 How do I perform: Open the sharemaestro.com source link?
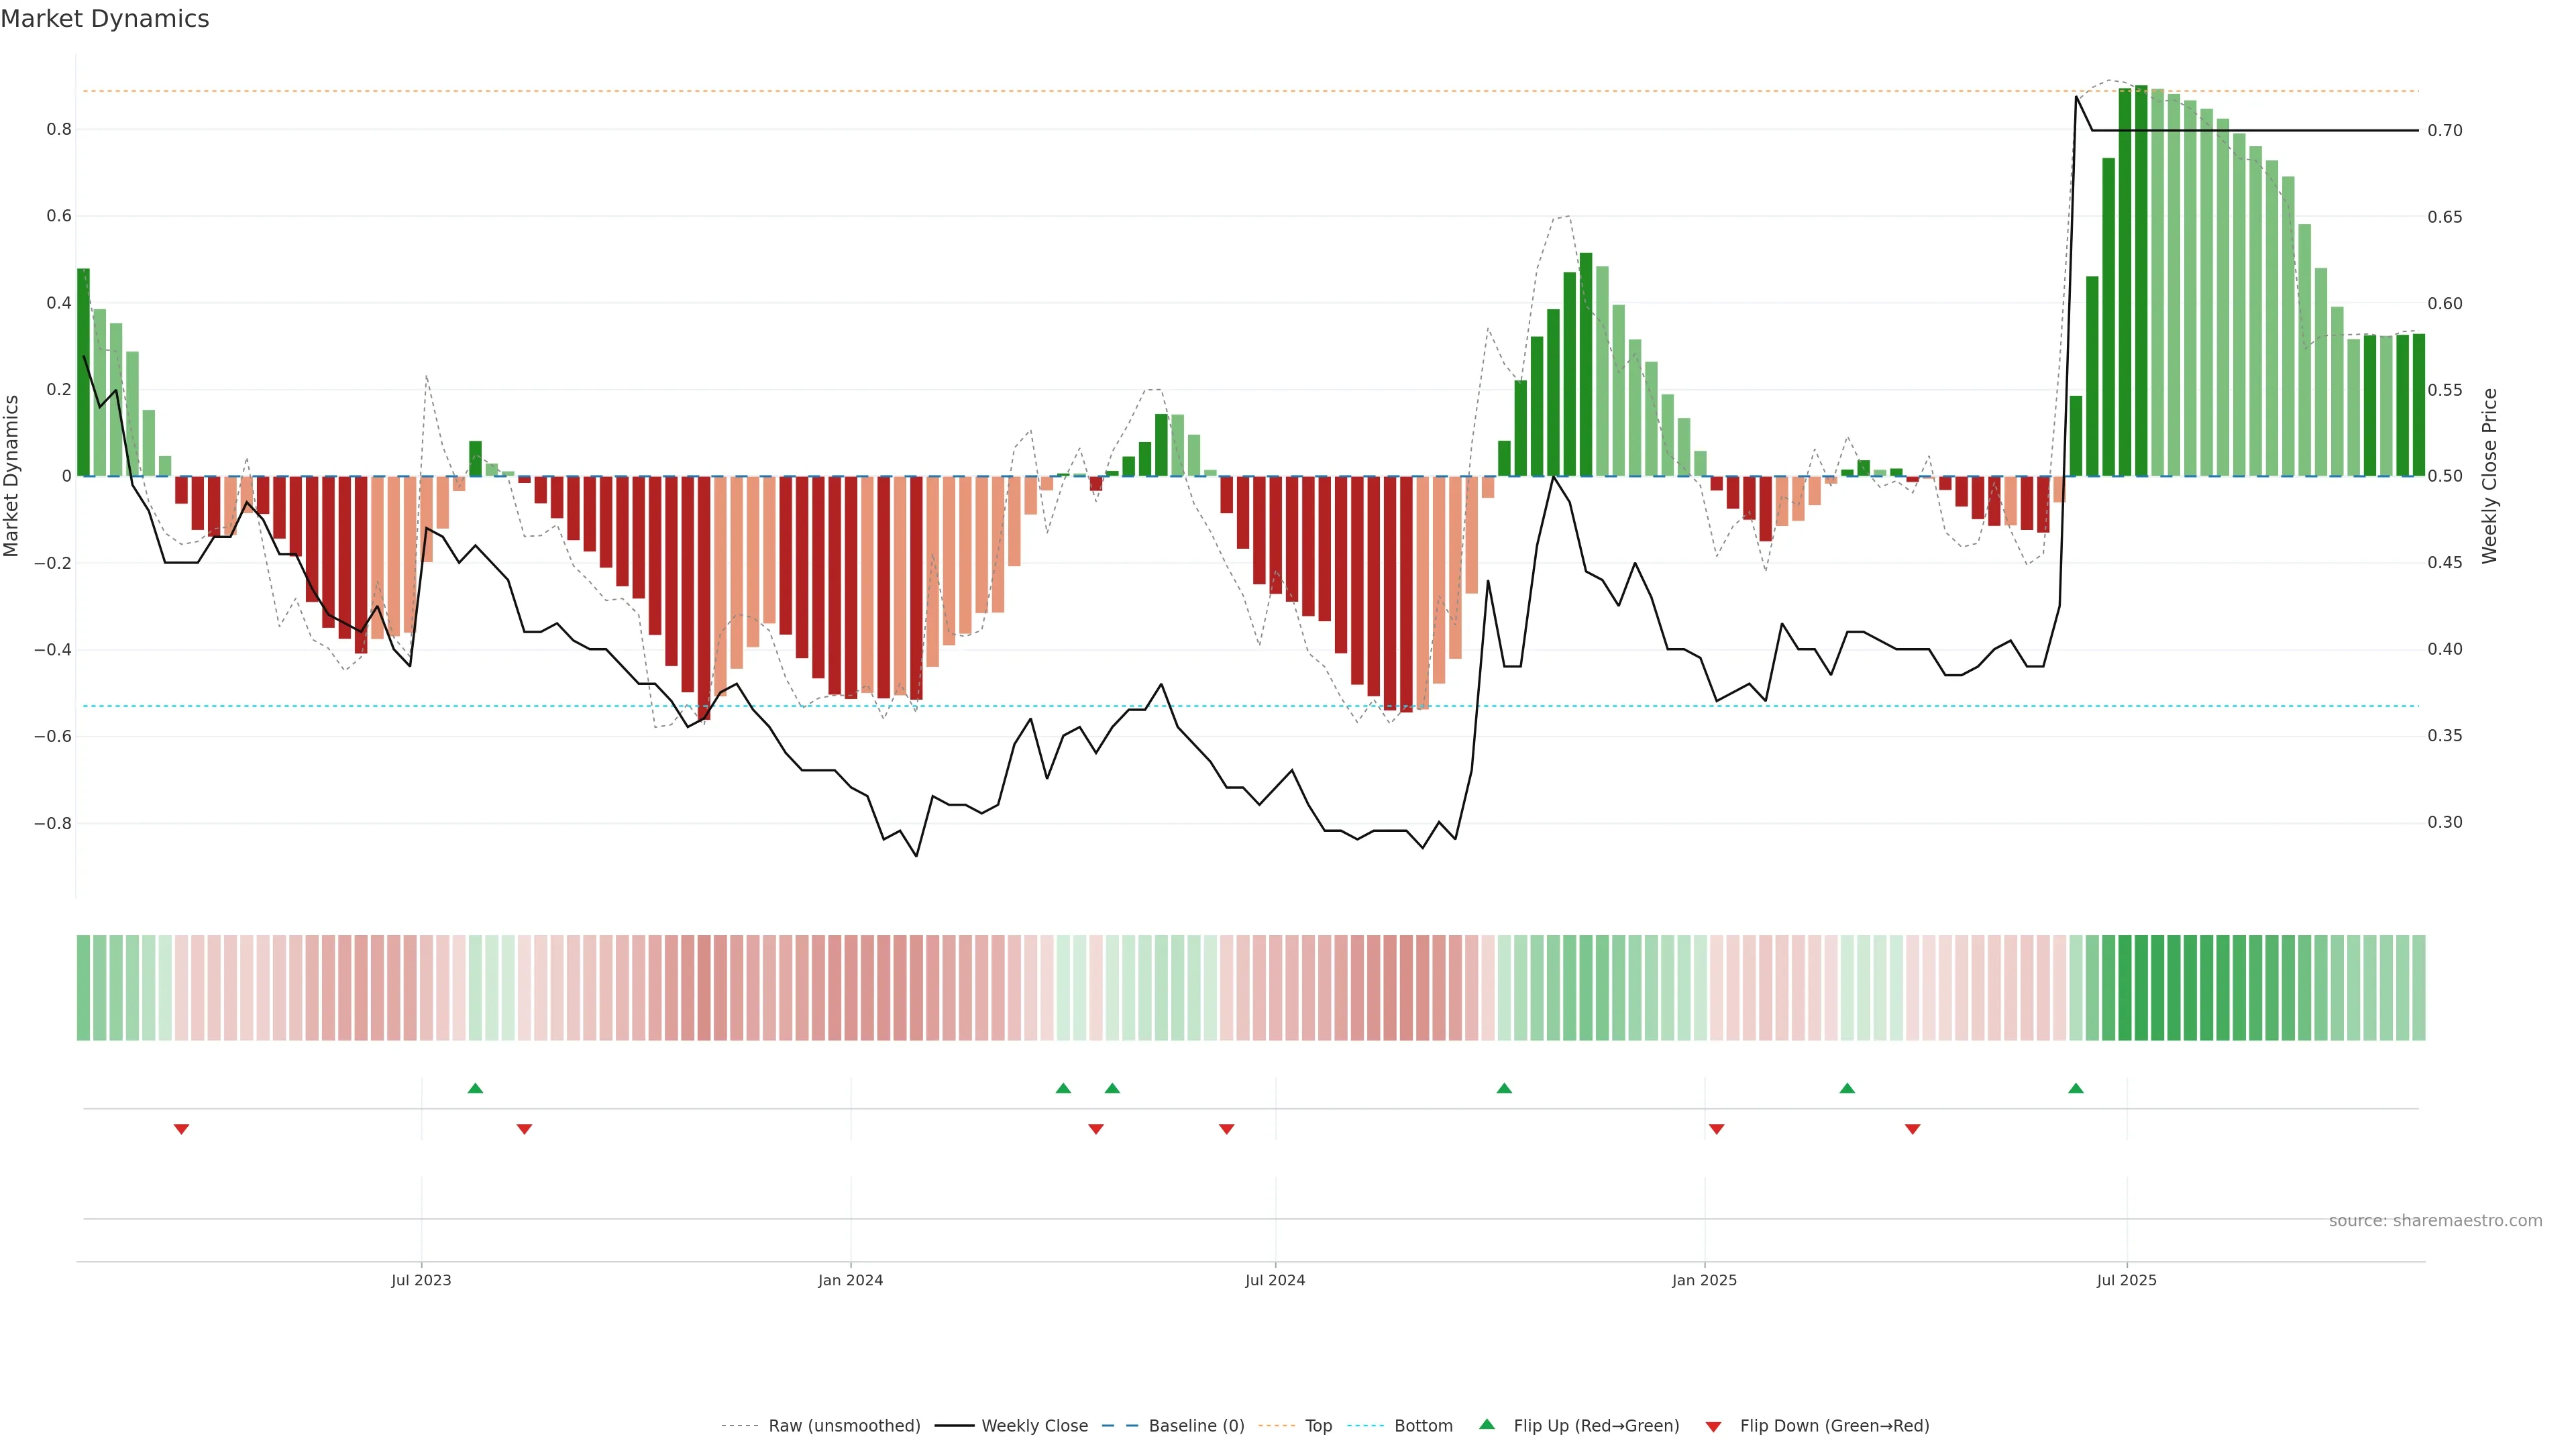[2435, 1221]
